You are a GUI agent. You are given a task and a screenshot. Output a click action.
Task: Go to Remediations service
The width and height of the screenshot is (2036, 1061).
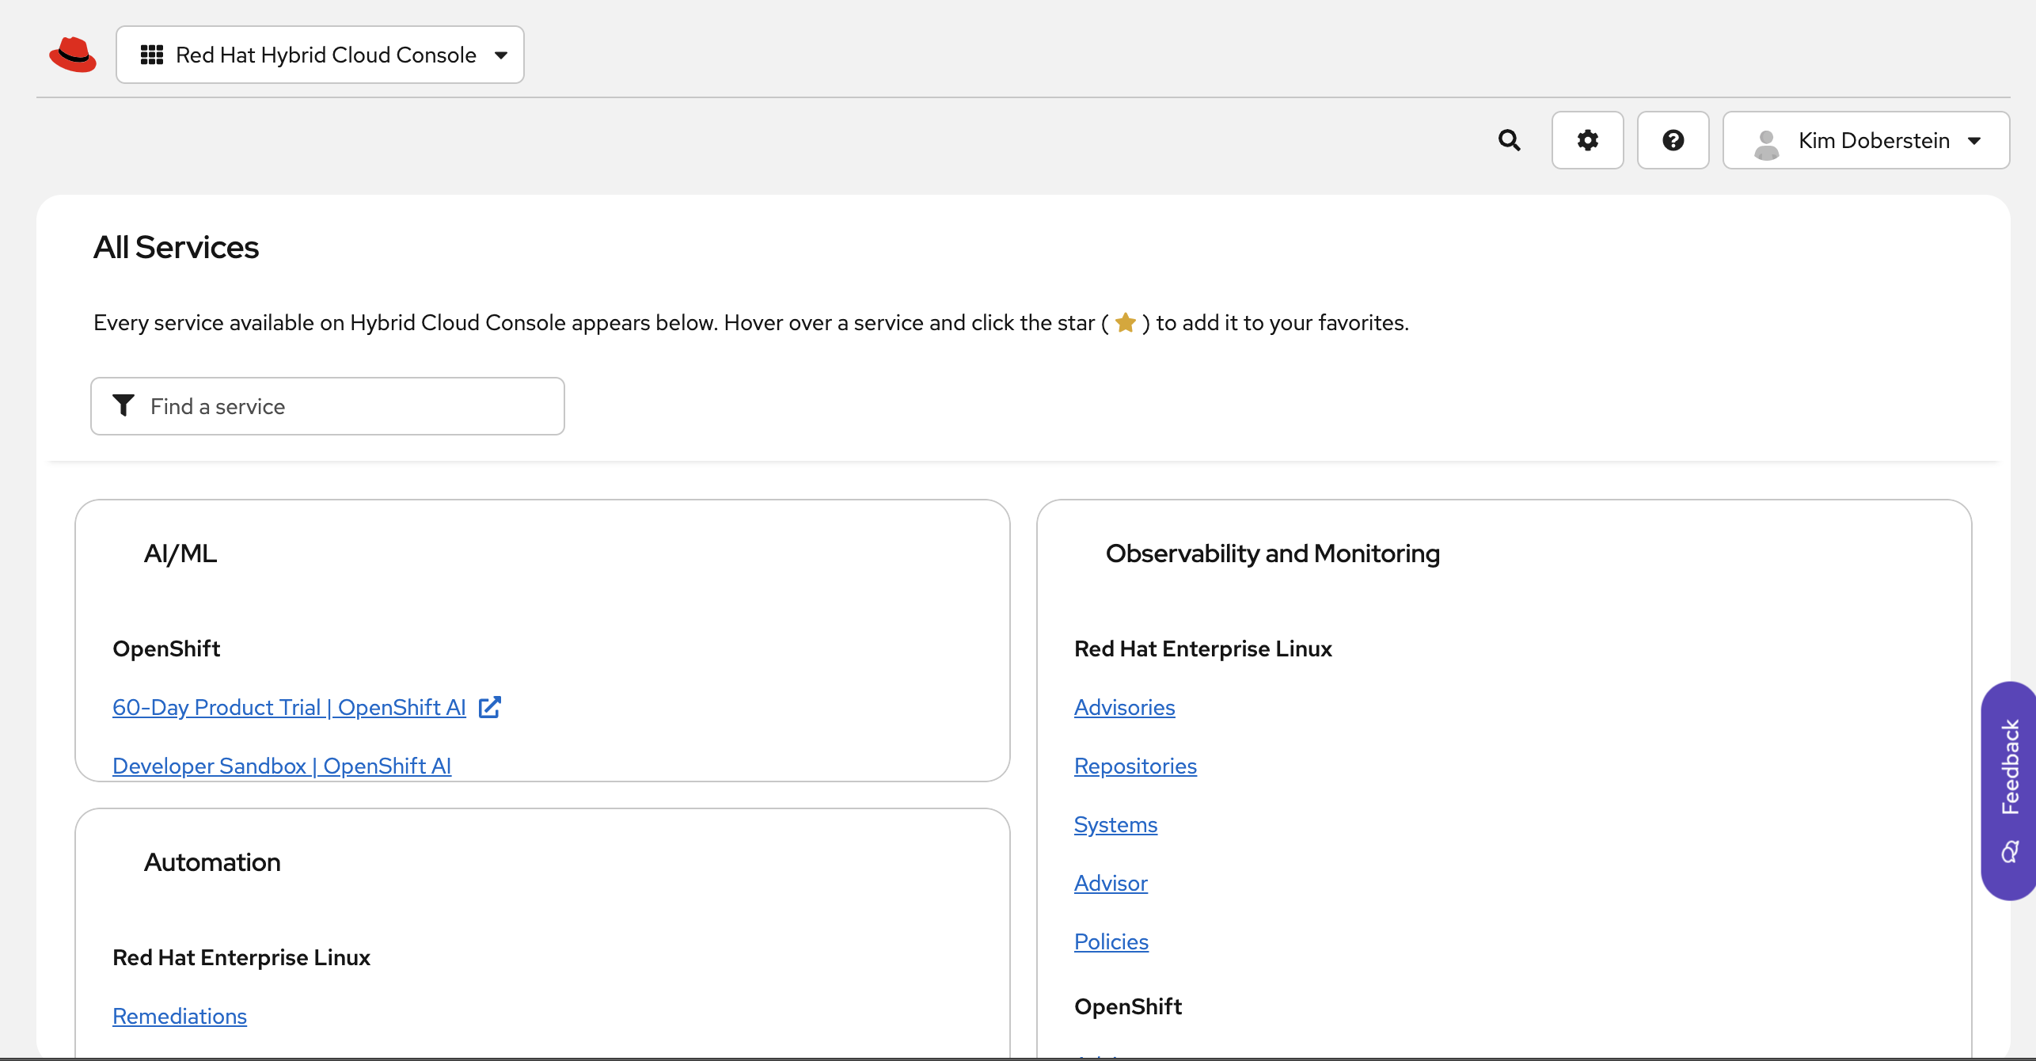[180, 1016]
